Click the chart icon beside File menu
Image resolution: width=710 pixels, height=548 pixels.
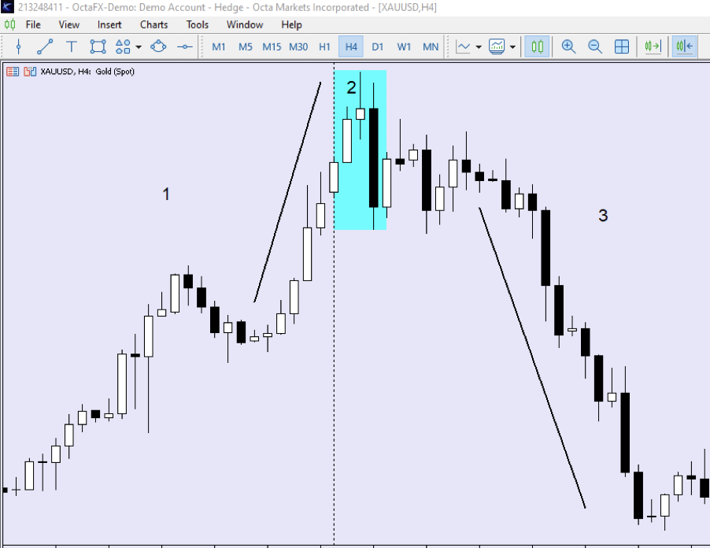pyautogui.click(x=9, y=24)
